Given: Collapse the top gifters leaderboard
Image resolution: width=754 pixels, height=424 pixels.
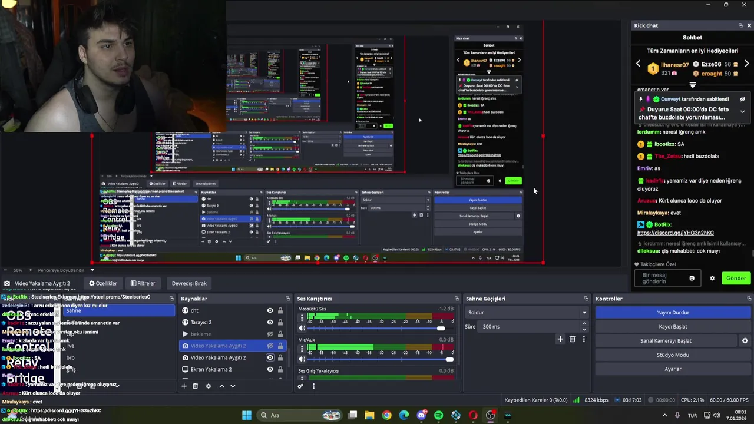Looking at the screenshot, I should click(692, 85).
